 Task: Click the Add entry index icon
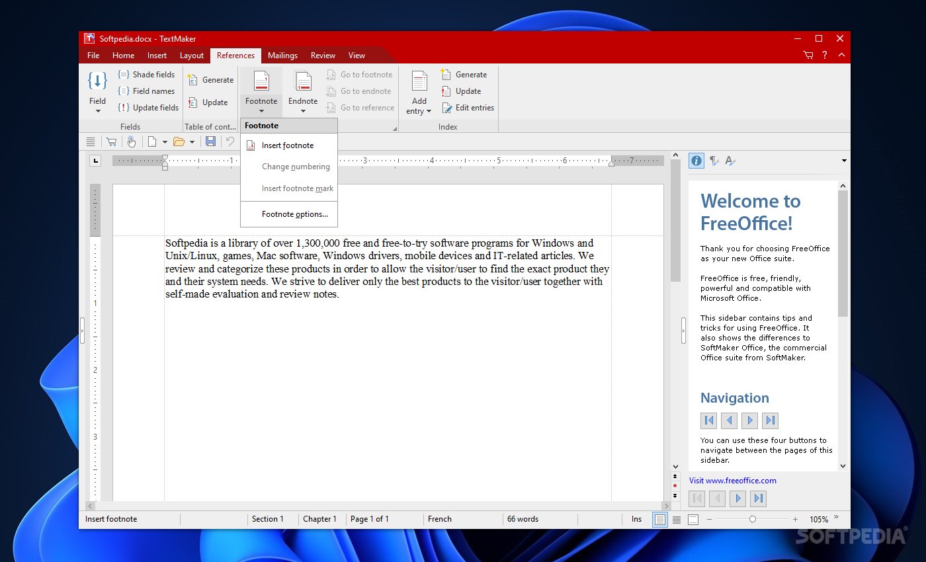tap(419, 81)
